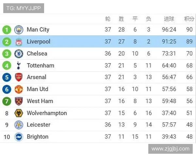
Task: Click the Chelsea club crest
Action: coord(19,54)
